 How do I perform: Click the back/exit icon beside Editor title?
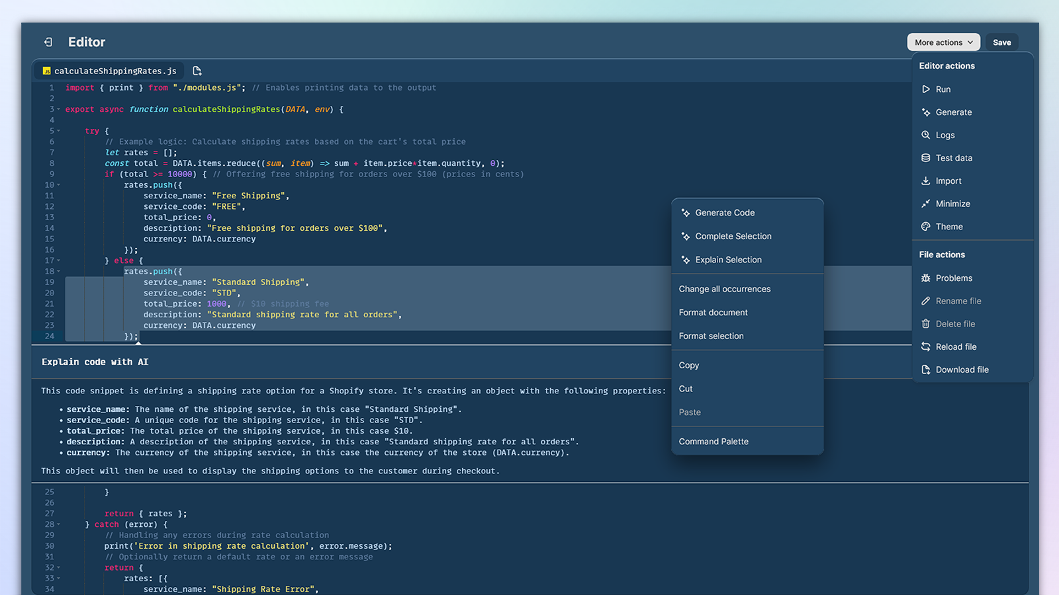48,42
